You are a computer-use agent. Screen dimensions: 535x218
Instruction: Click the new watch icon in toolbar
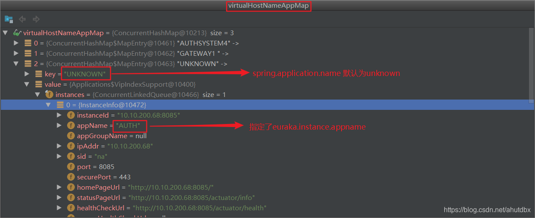click(x=9, y=19)
